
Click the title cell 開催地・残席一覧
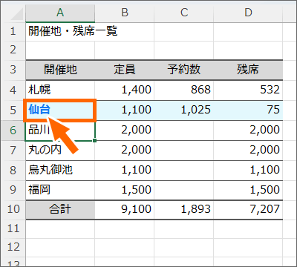point(60,31)
